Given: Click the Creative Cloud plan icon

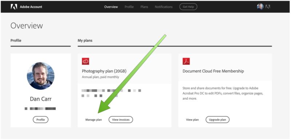Looking at the screenshot, I should (x=85, y=61).
